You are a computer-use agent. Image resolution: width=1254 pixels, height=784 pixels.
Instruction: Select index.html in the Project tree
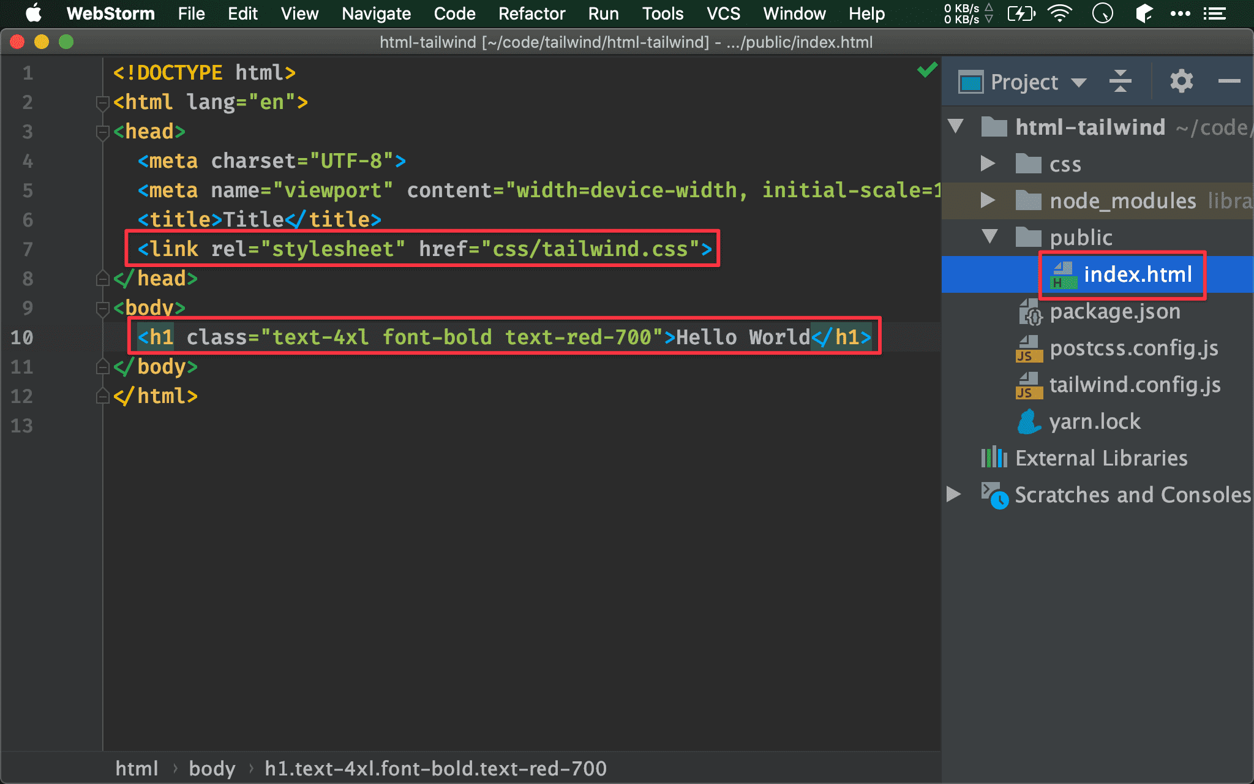(x=1138, y=274)
